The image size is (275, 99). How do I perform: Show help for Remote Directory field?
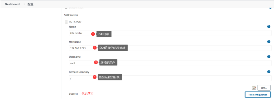269,72
